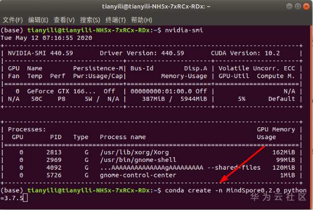313x210 pixels.
Task: Click 162MiB usage for Xorg
Action: coord(283,153)
